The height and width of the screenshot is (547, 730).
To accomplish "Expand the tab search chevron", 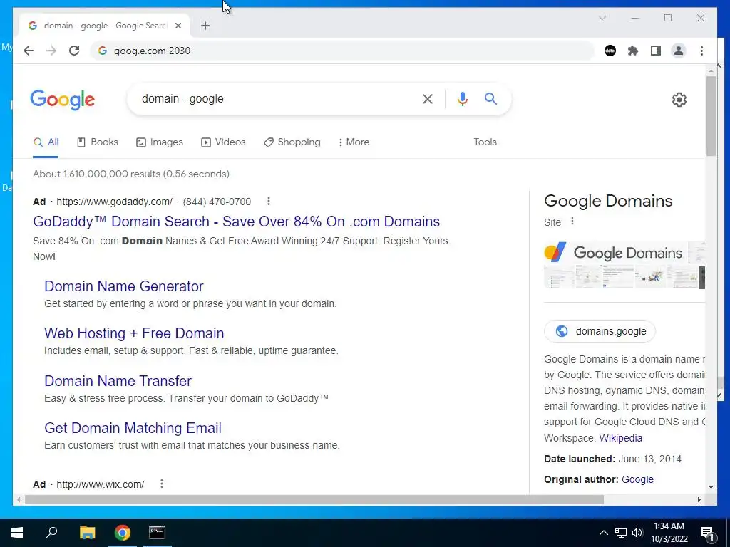I will tap(602, 18).
